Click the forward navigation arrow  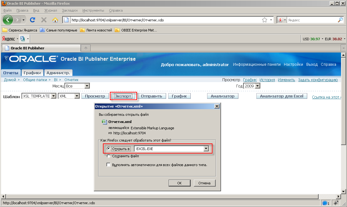(17, 20)
